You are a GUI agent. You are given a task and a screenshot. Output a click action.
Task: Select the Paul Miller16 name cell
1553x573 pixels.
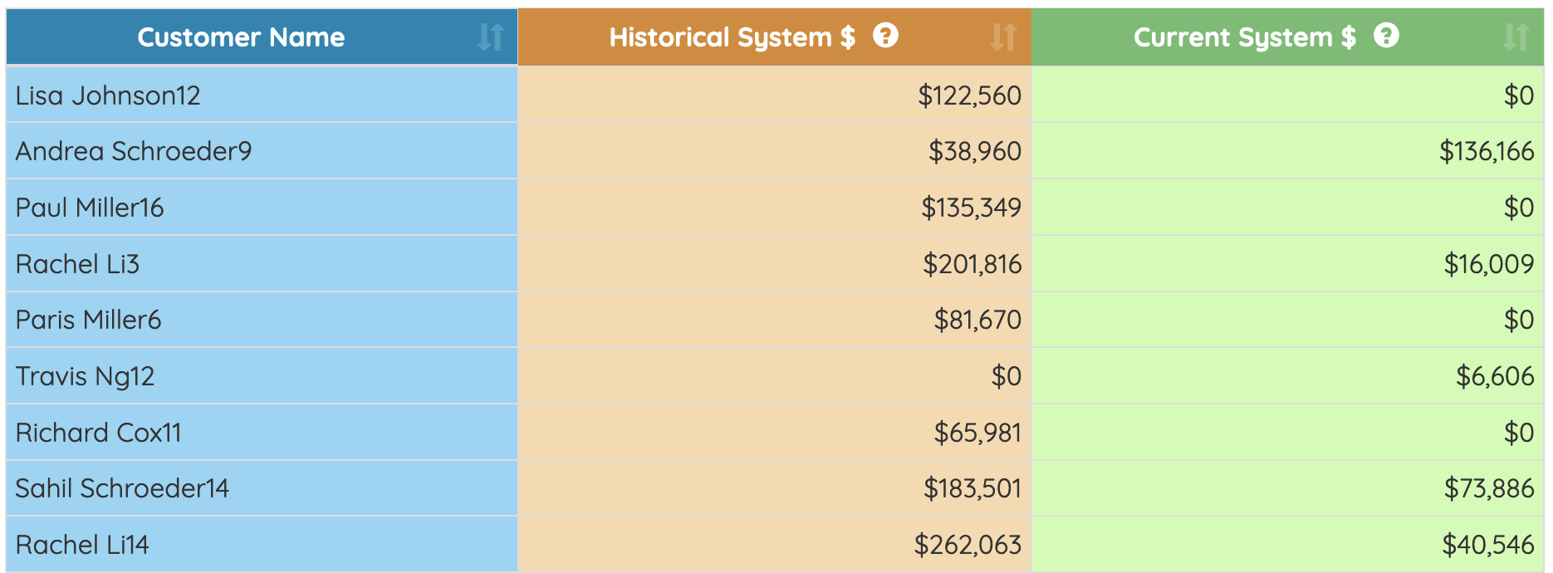[x=262, y=208]
